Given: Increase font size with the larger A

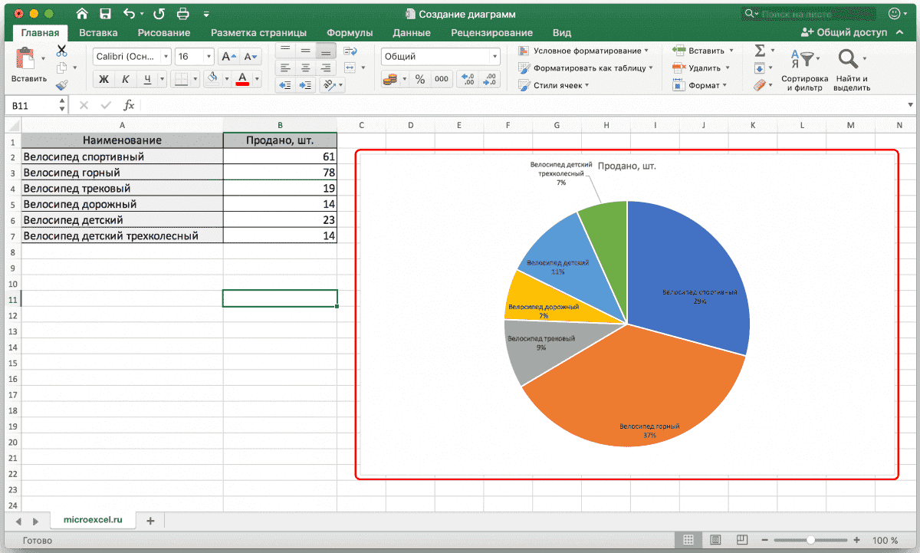Looking at the screenshot, I should pyautogui.click(x=228, y=56).
